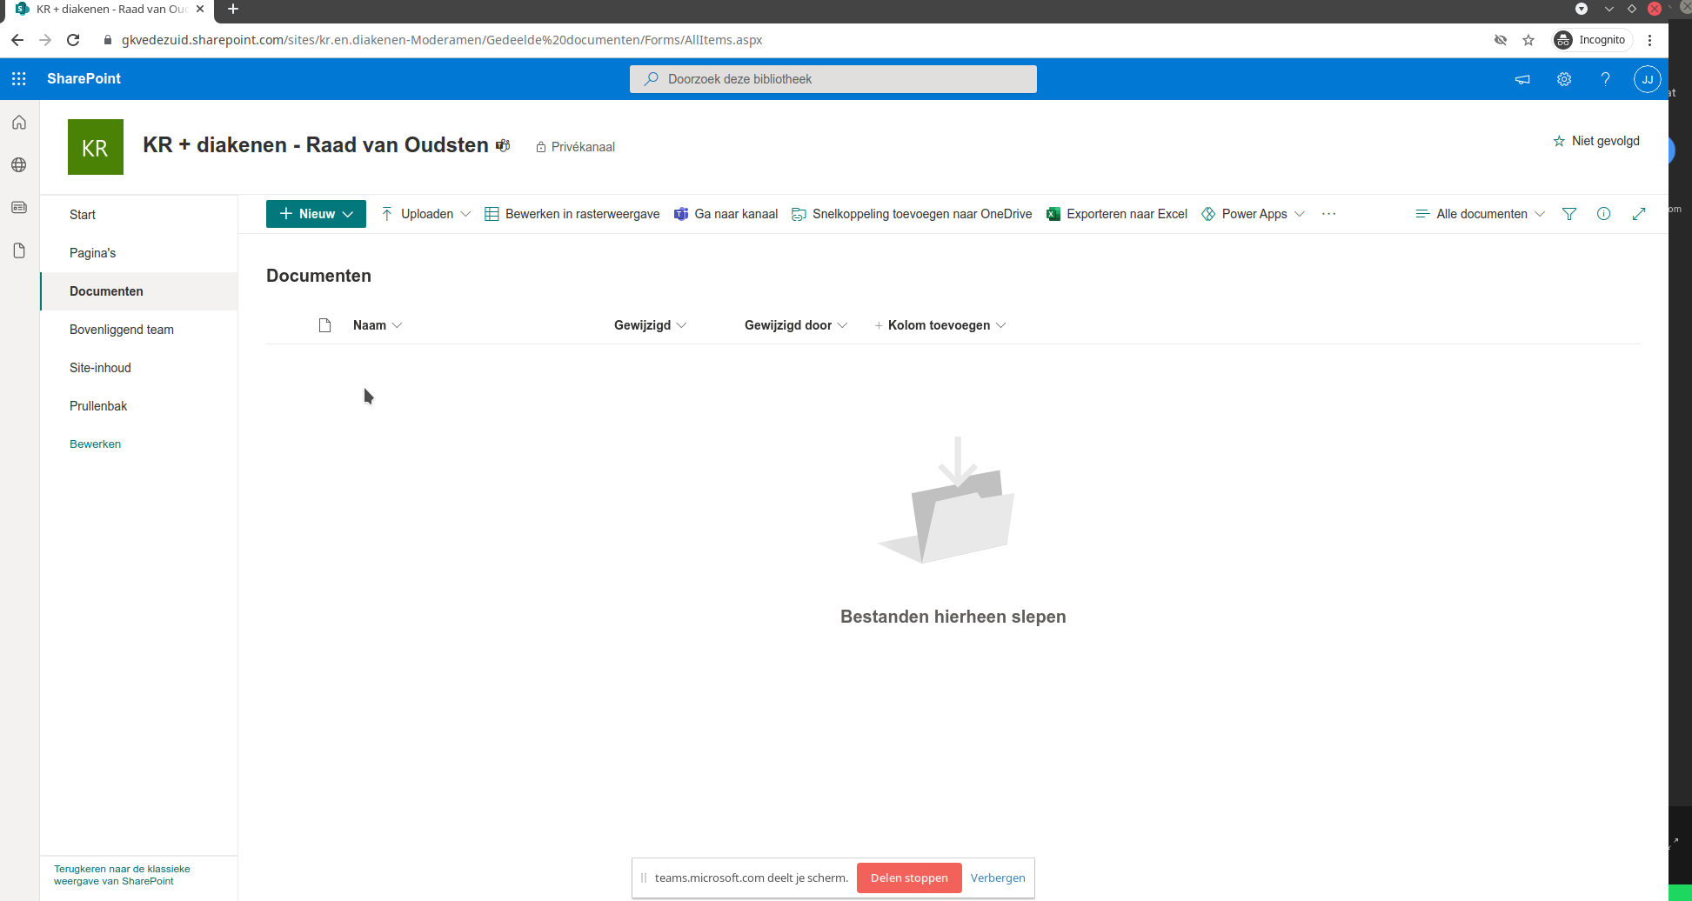Open the SharePoint app launcher waffle
The height and width of the screenshot is (901, 1692).
(x=19, y=79)
